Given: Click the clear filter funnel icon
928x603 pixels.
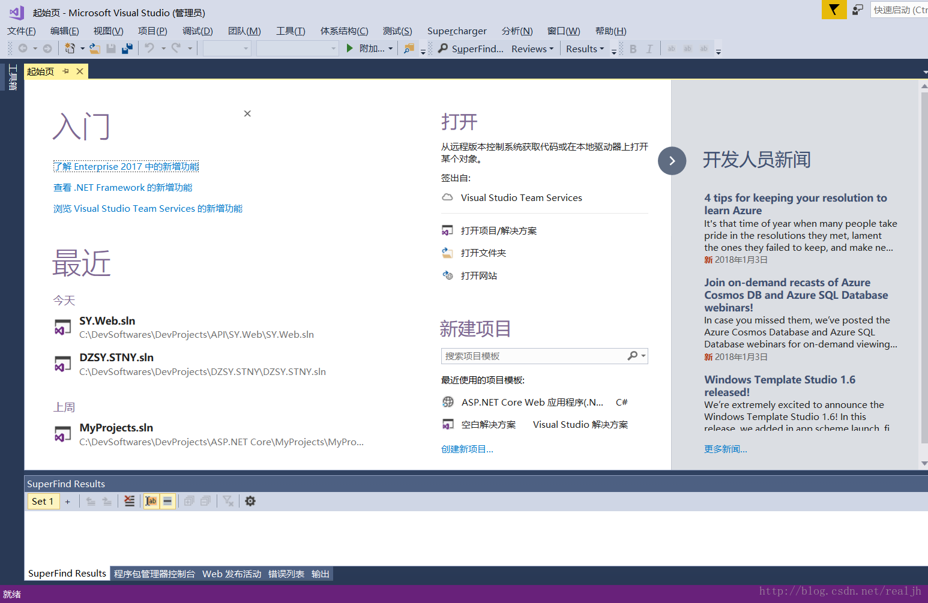Looking at the screenshot, I should click(x=228, y=501).
